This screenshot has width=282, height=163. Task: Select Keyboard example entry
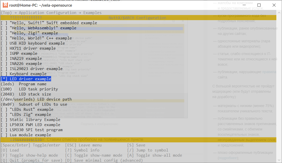[24, 74]
